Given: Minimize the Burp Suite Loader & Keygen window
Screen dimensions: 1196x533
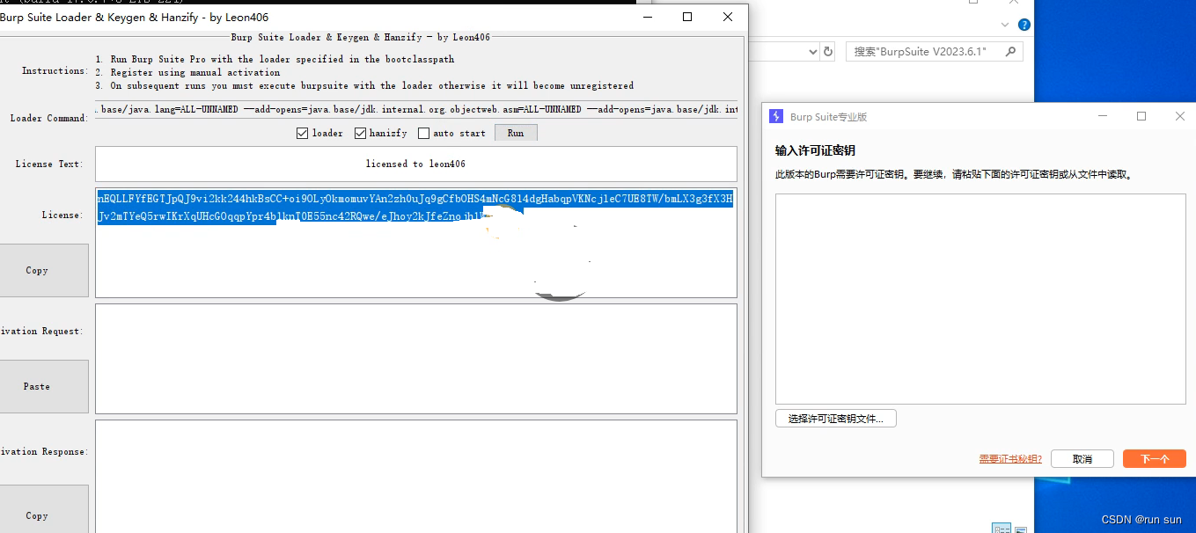Looking at the screenshot, I should 648,17.
